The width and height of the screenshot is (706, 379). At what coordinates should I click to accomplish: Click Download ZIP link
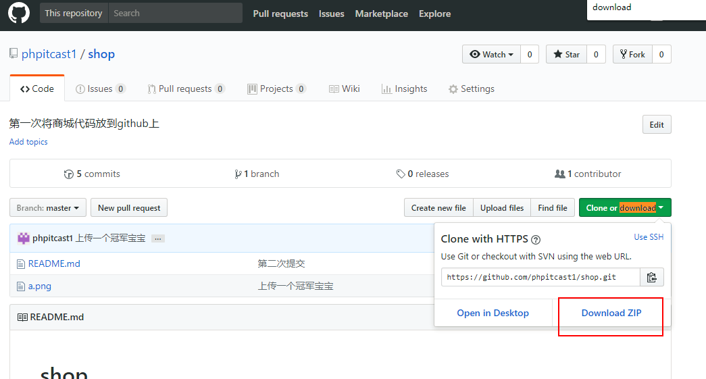611,313
